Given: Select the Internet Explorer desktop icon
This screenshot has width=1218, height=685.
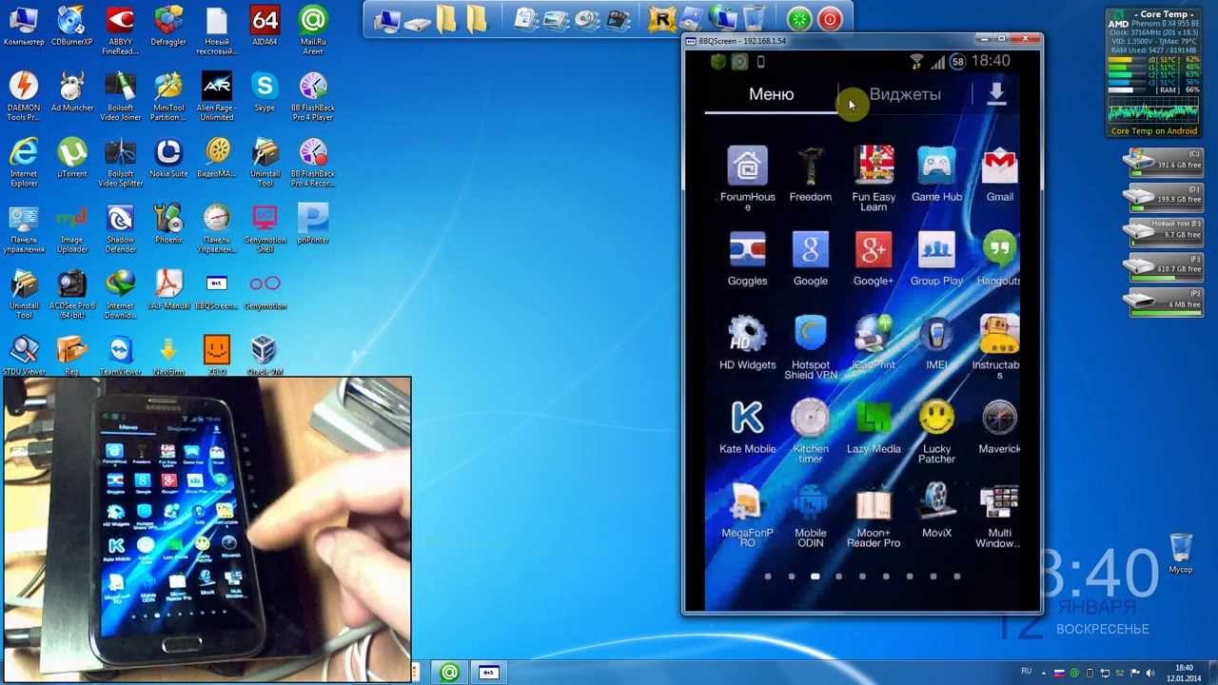Looking at the screenshot, I should pyautogui.click(x=24, y=163).
